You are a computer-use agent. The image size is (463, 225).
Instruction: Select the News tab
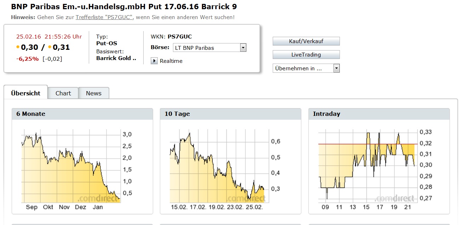(x=94, y=93)
